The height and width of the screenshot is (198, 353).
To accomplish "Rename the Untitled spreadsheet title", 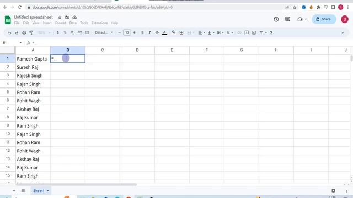I will 33,17.
